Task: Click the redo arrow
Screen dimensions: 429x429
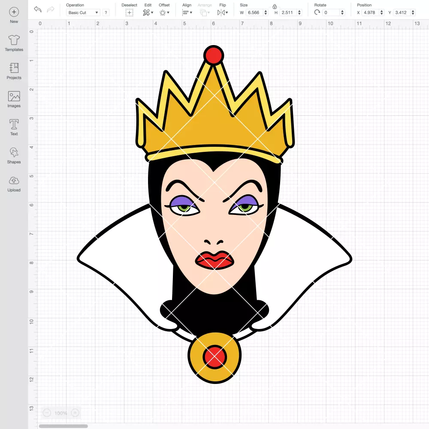Action: [50, 9]
